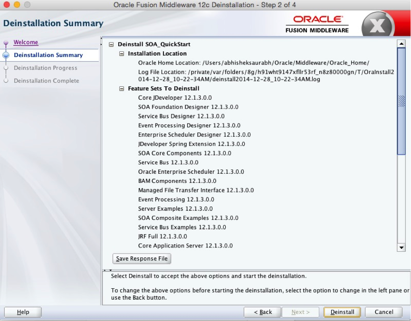411x321 pixels.
Task: Select SOA Foundation Designer 12.1.3.0.0
Action: pyautogui.click(x=188, y=107)
